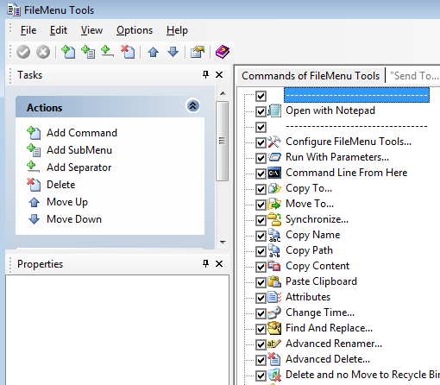The height and width of the screenshot is (385, 440).
Task: Click the Add SubMenu toolbar icon
Action: click(88, 52)
